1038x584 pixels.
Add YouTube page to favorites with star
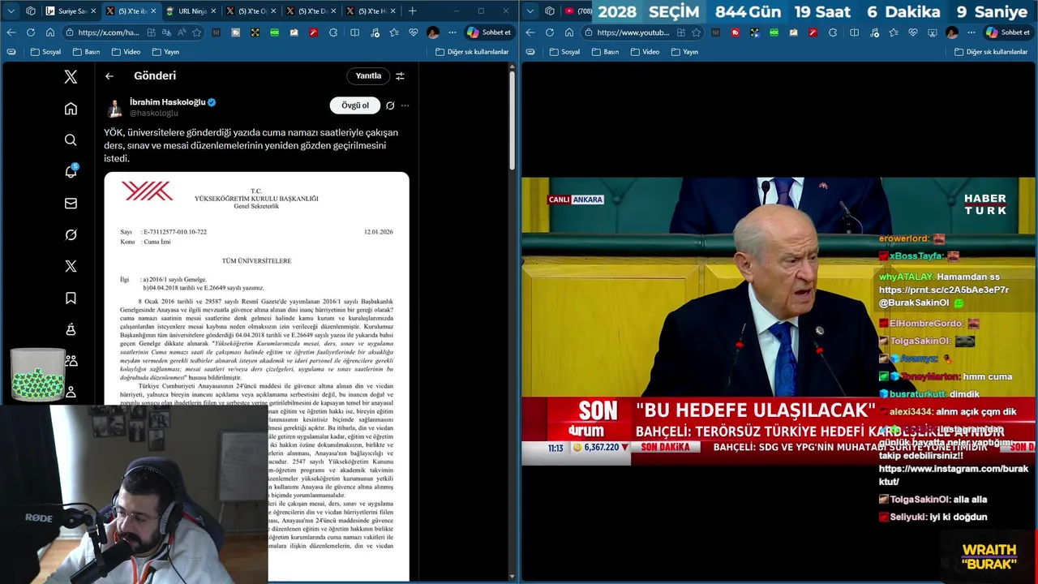coord(696,32)
